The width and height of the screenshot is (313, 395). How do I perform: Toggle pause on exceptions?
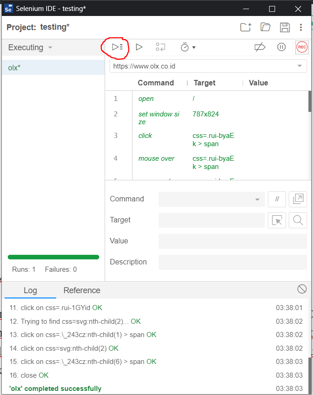point(281,47)
